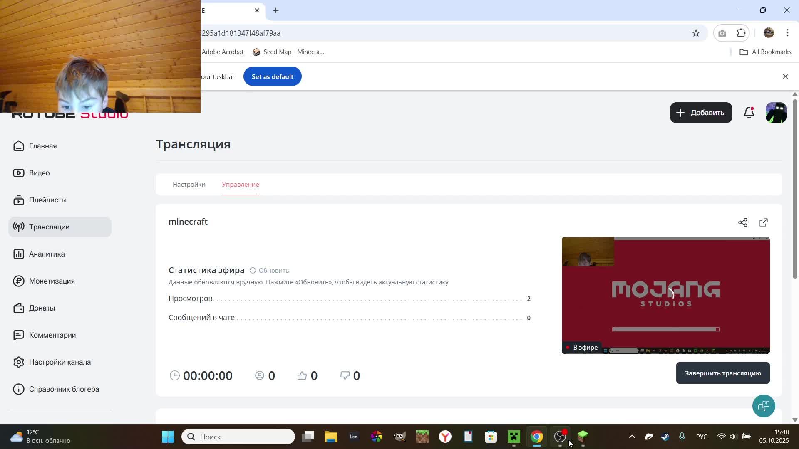Select Трансляции in the sidebar
Screen dimensions: 799x449
coord(60,227)
